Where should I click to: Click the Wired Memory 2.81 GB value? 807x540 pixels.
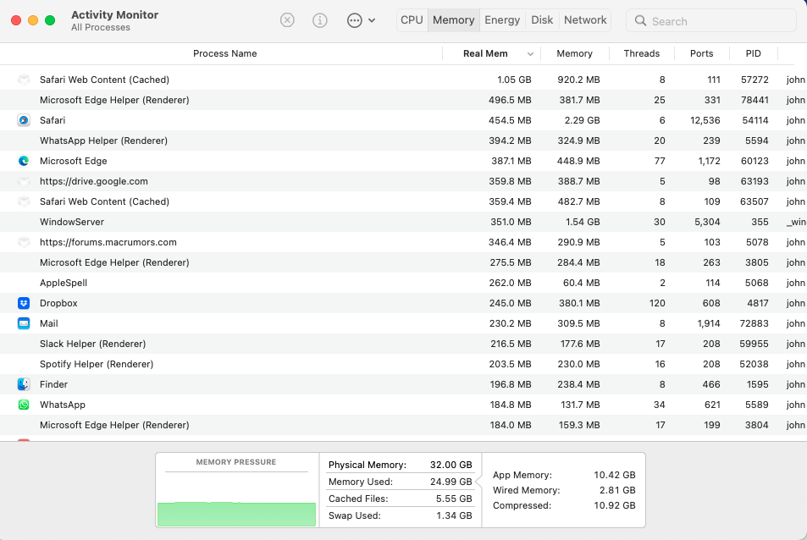[x=617, y=490]
